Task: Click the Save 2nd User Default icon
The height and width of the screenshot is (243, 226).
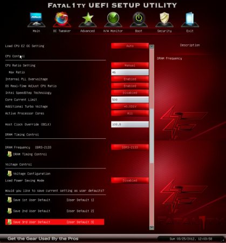Action: (9, 211)
